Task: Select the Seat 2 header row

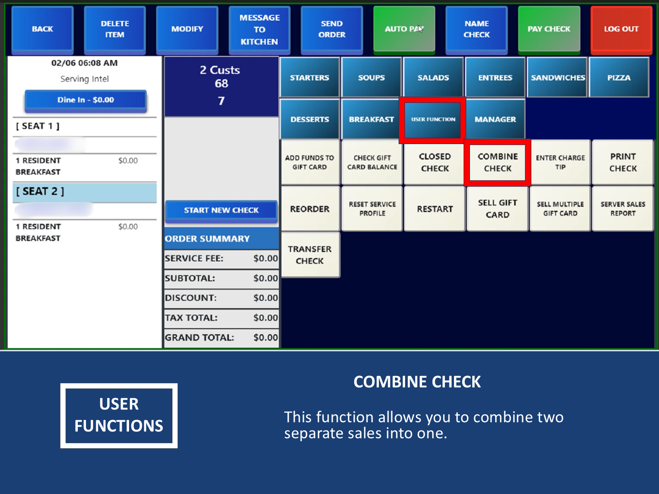Action: pos(85,192)
